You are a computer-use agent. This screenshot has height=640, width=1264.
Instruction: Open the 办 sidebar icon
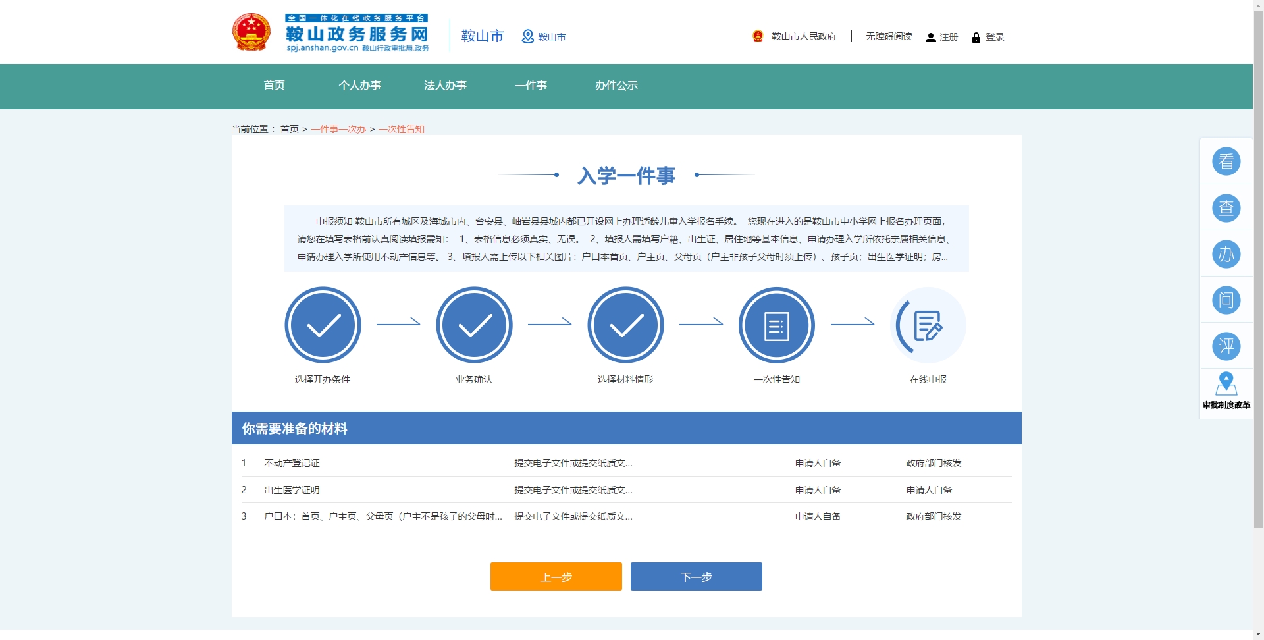[x=1226, y=254]
